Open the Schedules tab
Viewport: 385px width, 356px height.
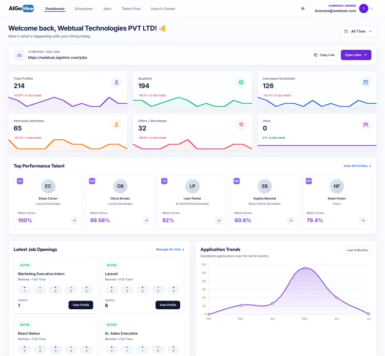tap(84, 9)
